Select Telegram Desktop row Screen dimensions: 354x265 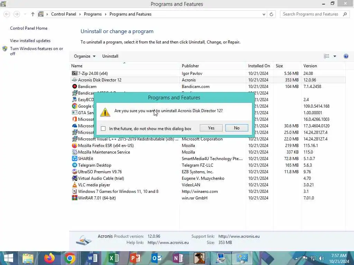tap(208, 165)
